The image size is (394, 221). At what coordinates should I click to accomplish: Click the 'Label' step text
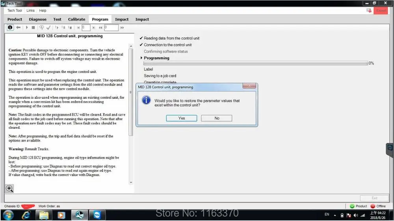coord(148,69)
